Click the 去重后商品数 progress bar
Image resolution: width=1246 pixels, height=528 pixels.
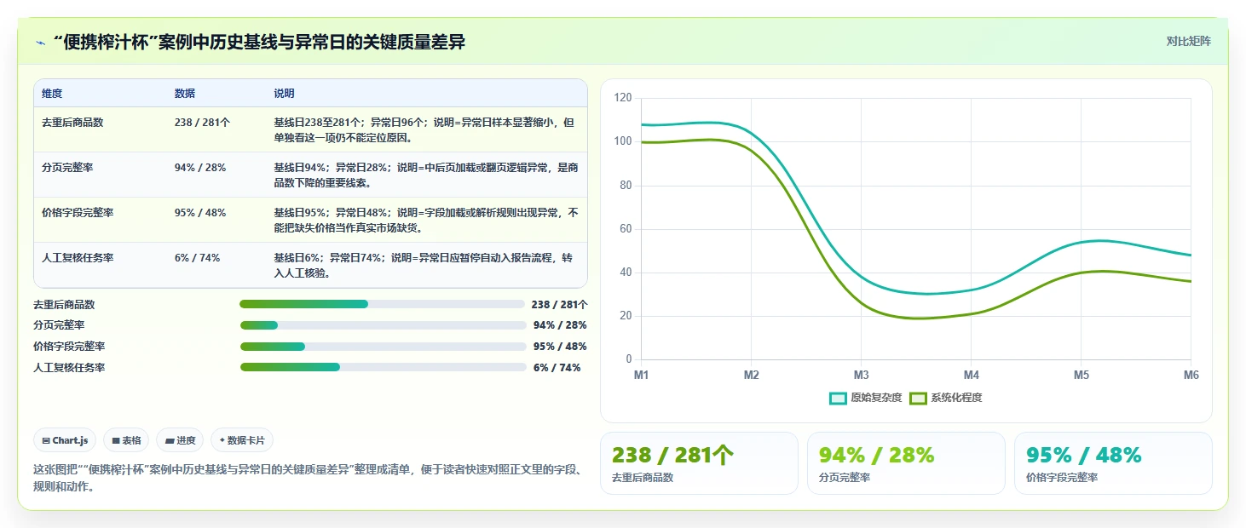(x=383, y=304)
